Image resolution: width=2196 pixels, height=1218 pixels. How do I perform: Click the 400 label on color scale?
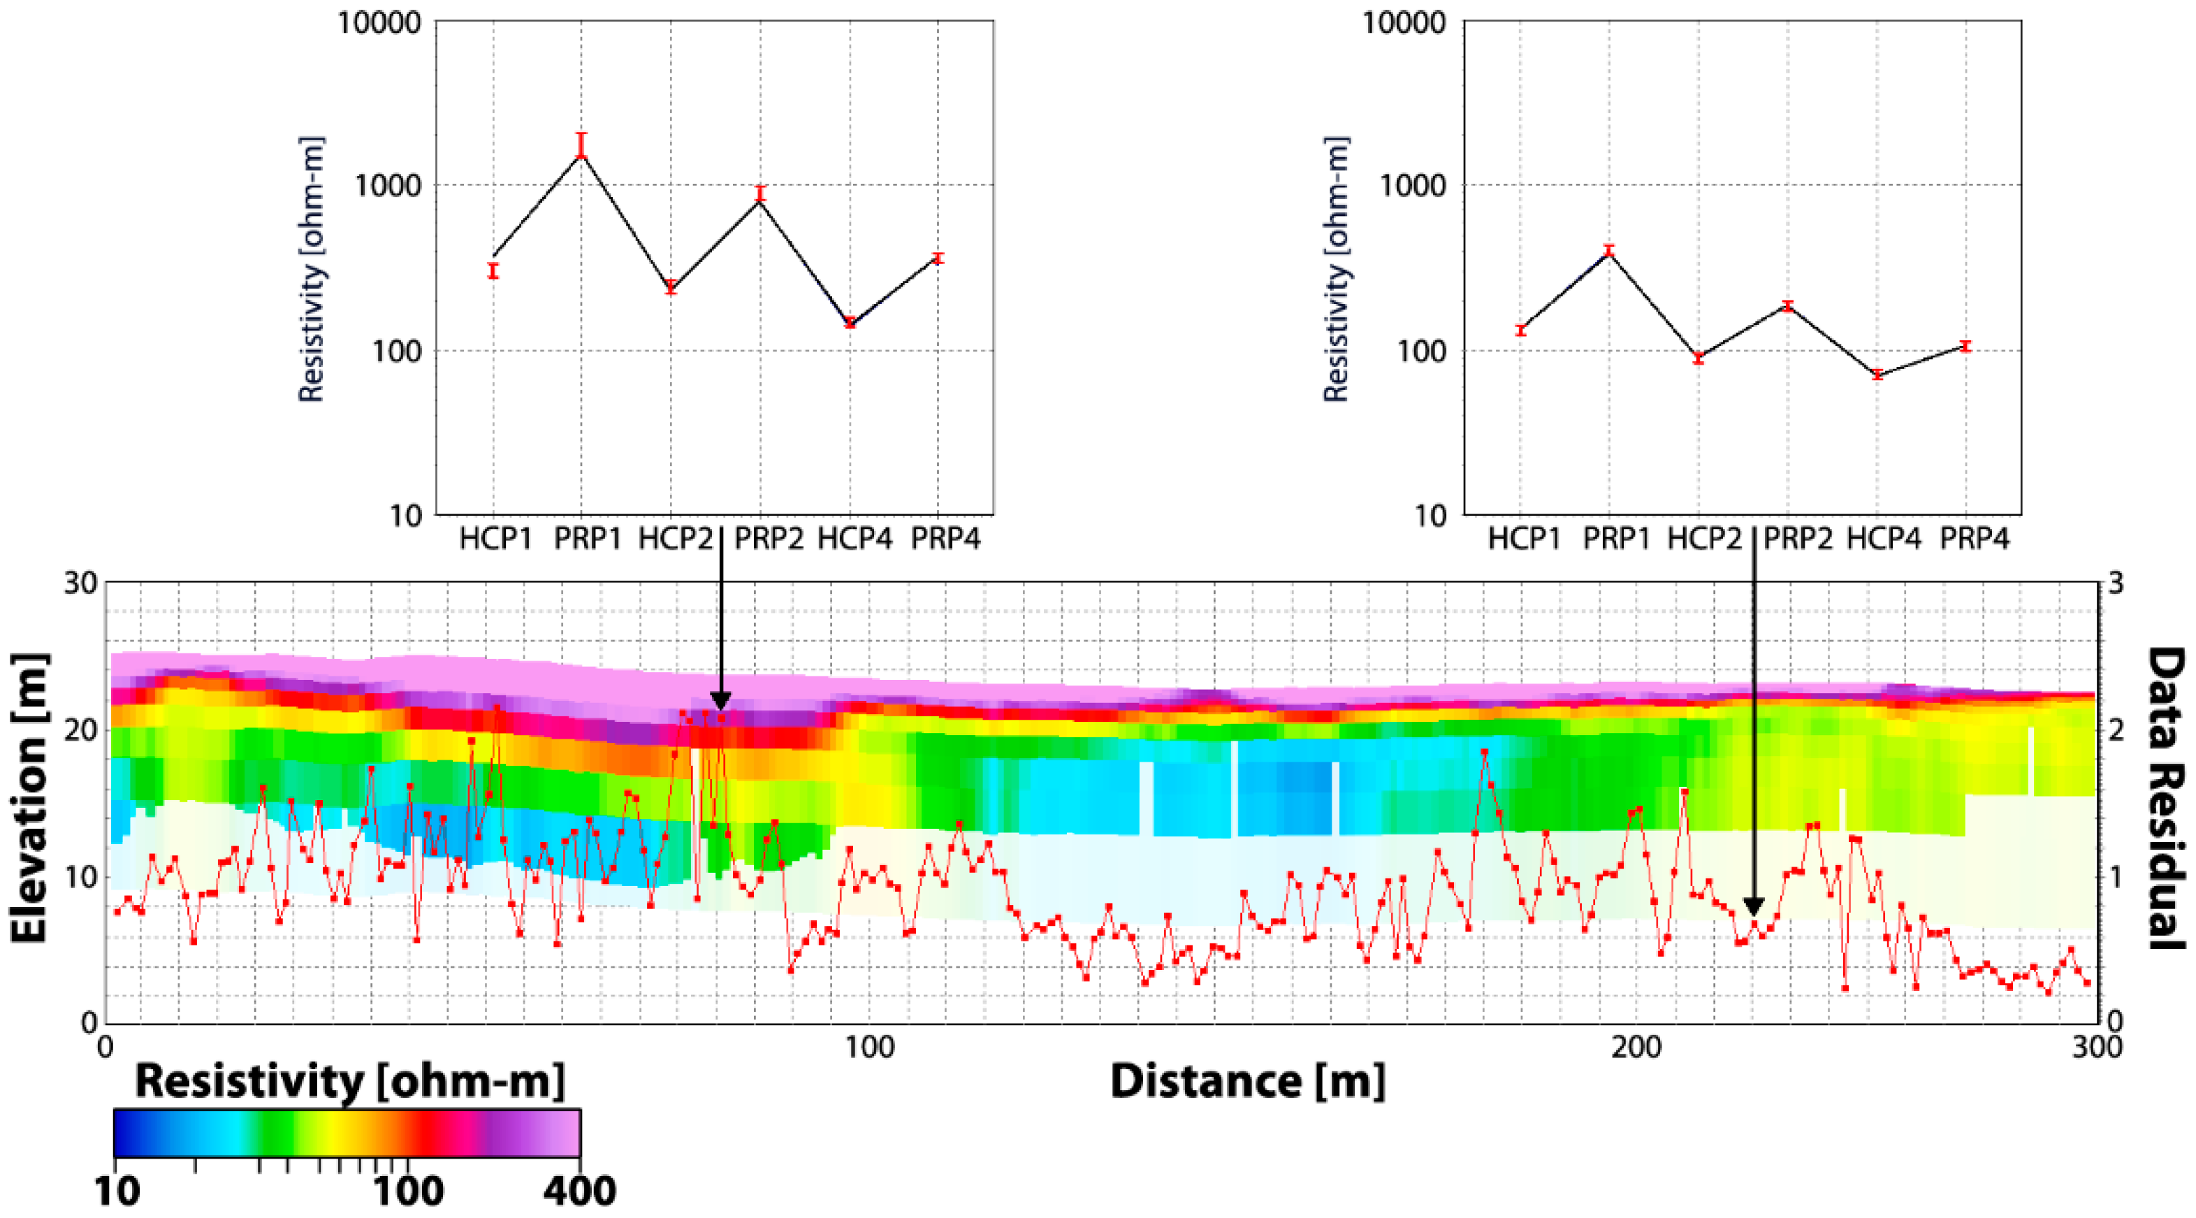click(580, 1191)
